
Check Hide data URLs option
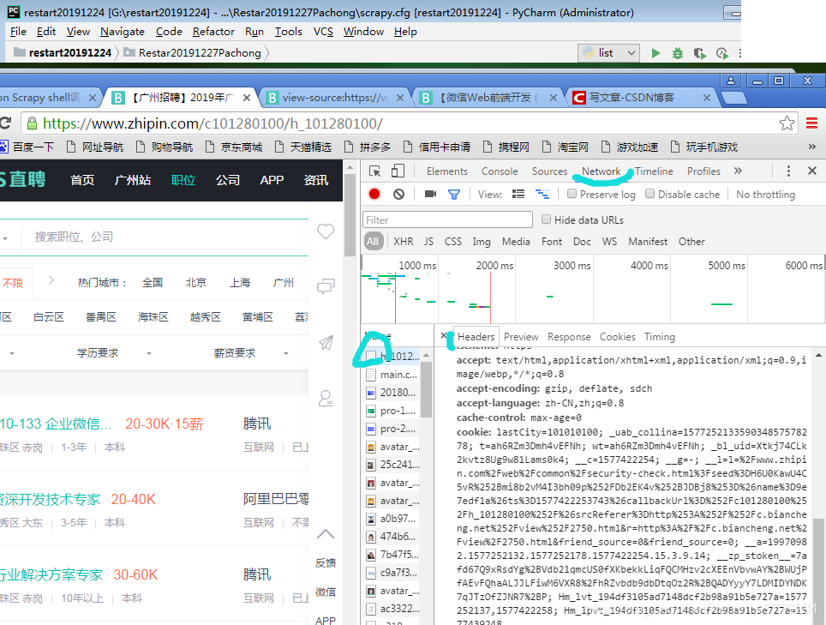(547, 219)
